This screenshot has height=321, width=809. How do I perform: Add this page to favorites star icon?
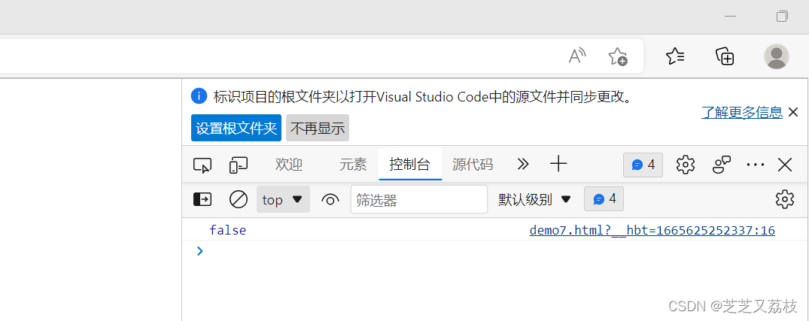tap(618, 56)
